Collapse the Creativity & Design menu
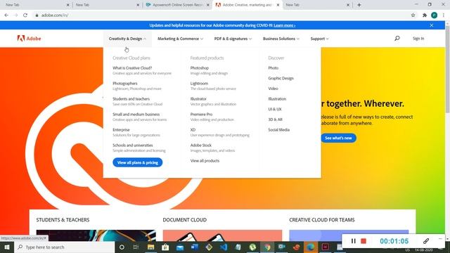 point(127,39)
